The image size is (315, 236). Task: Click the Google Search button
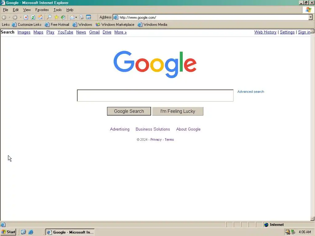pos(129,111)
